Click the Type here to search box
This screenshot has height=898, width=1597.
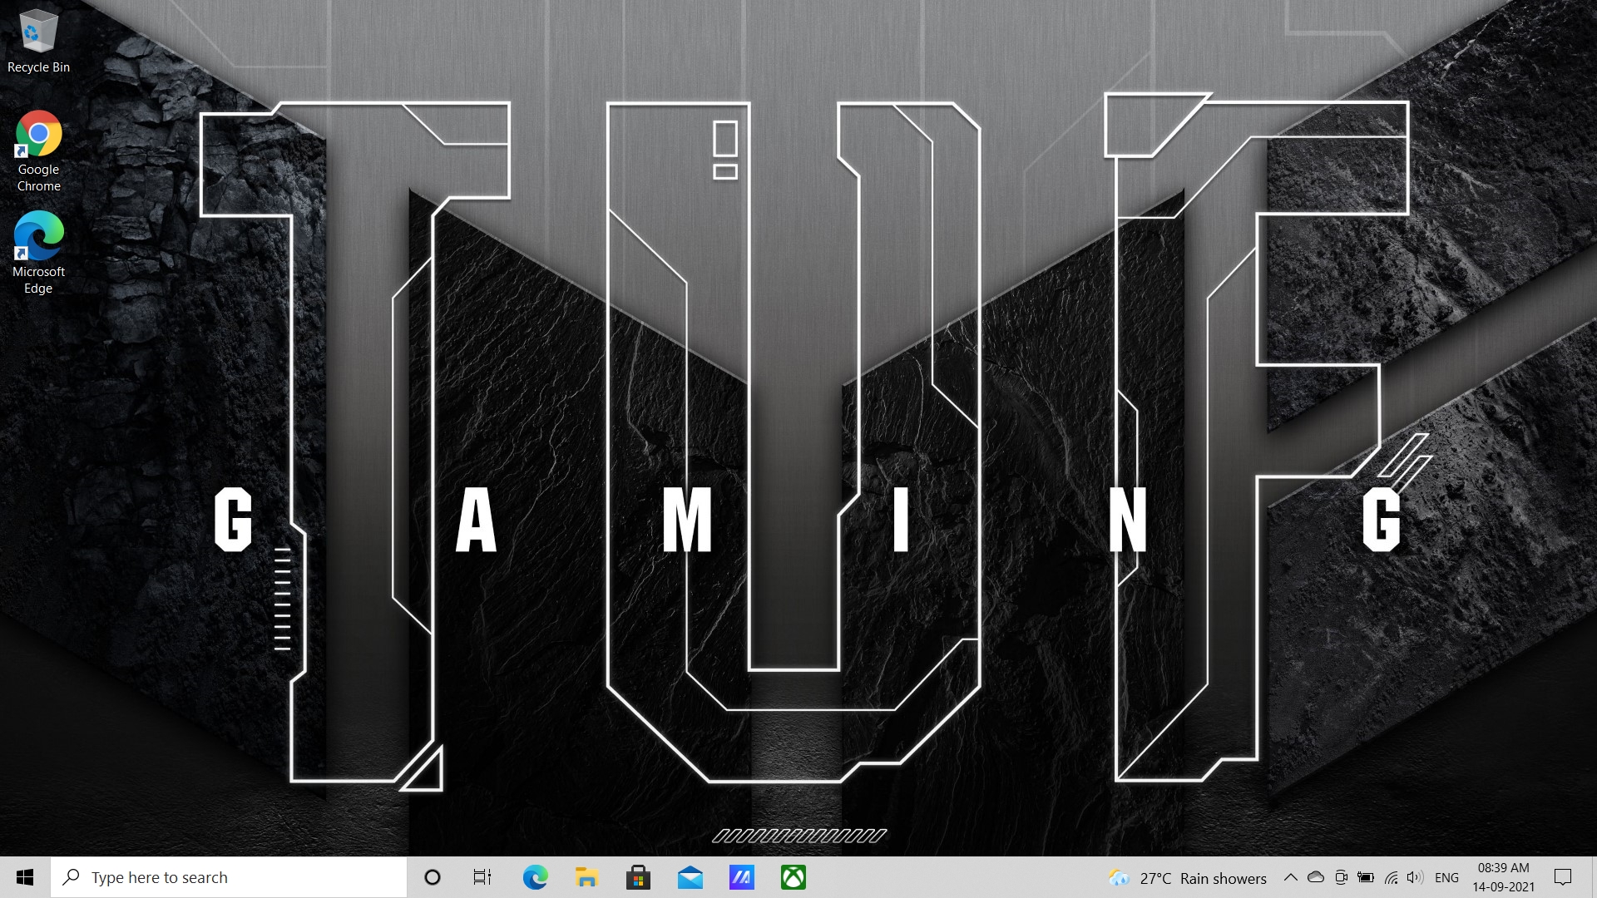point(229,877)
